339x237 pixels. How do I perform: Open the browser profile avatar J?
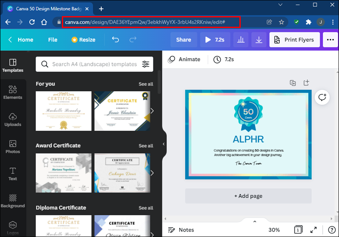(x=321, y=22)
